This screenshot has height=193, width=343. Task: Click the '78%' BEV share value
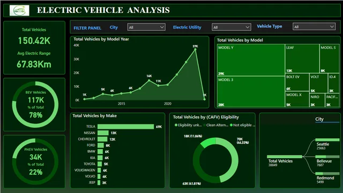pyautogui.click(x=36, y=115)
